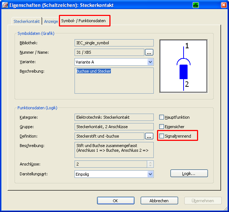
Task: Click the Bibliothek: label
Action: pyautogui.click(x=28, y=43)
